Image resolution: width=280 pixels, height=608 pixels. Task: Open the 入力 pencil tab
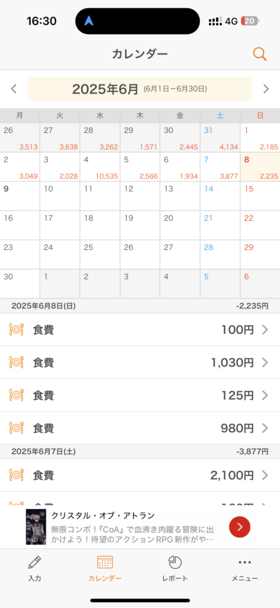click(x=34, y=568)
